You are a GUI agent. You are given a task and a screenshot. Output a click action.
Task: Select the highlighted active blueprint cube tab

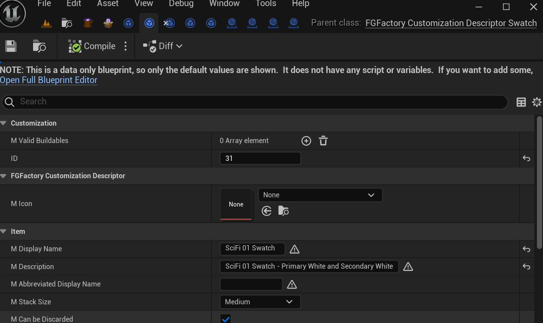pos(149,23)
